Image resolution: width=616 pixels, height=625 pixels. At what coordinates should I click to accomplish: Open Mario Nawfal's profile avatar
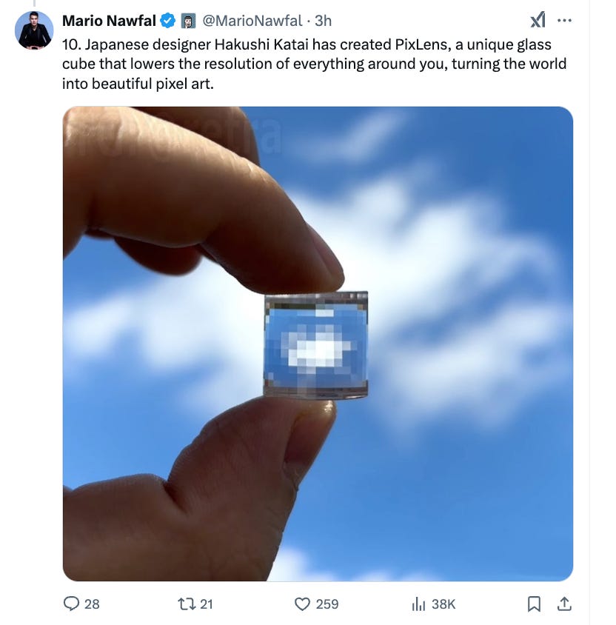click(34, 30)
